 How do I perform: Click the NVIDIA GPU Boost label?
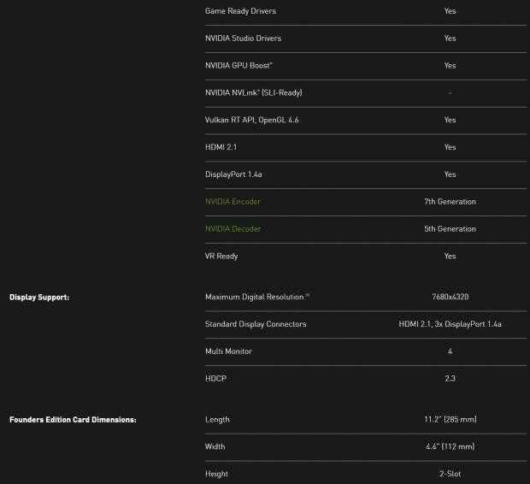coord(238,66)
